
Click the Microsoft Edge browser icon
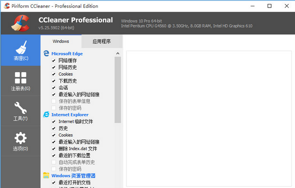coord(46,53)
